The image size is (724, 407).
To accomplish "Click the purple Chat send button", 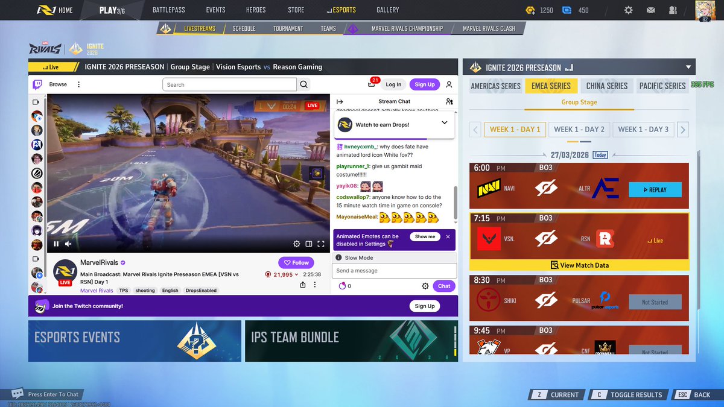I will click(x=444, y=286).
